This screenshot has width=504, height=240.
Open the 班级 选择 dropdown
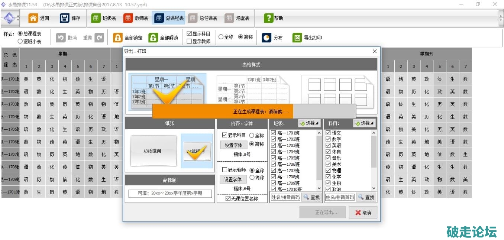pos(309,123)
